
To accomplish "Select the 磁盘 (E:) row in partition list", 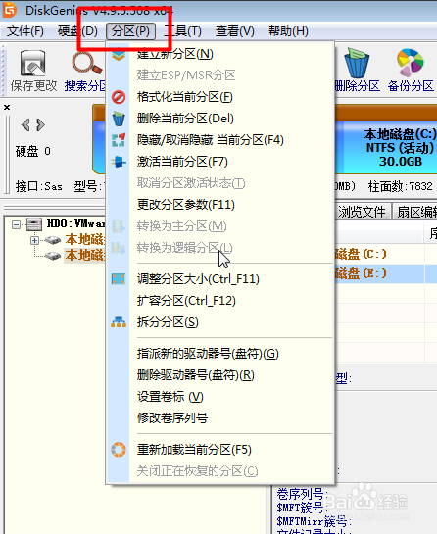I will (385, 273).
